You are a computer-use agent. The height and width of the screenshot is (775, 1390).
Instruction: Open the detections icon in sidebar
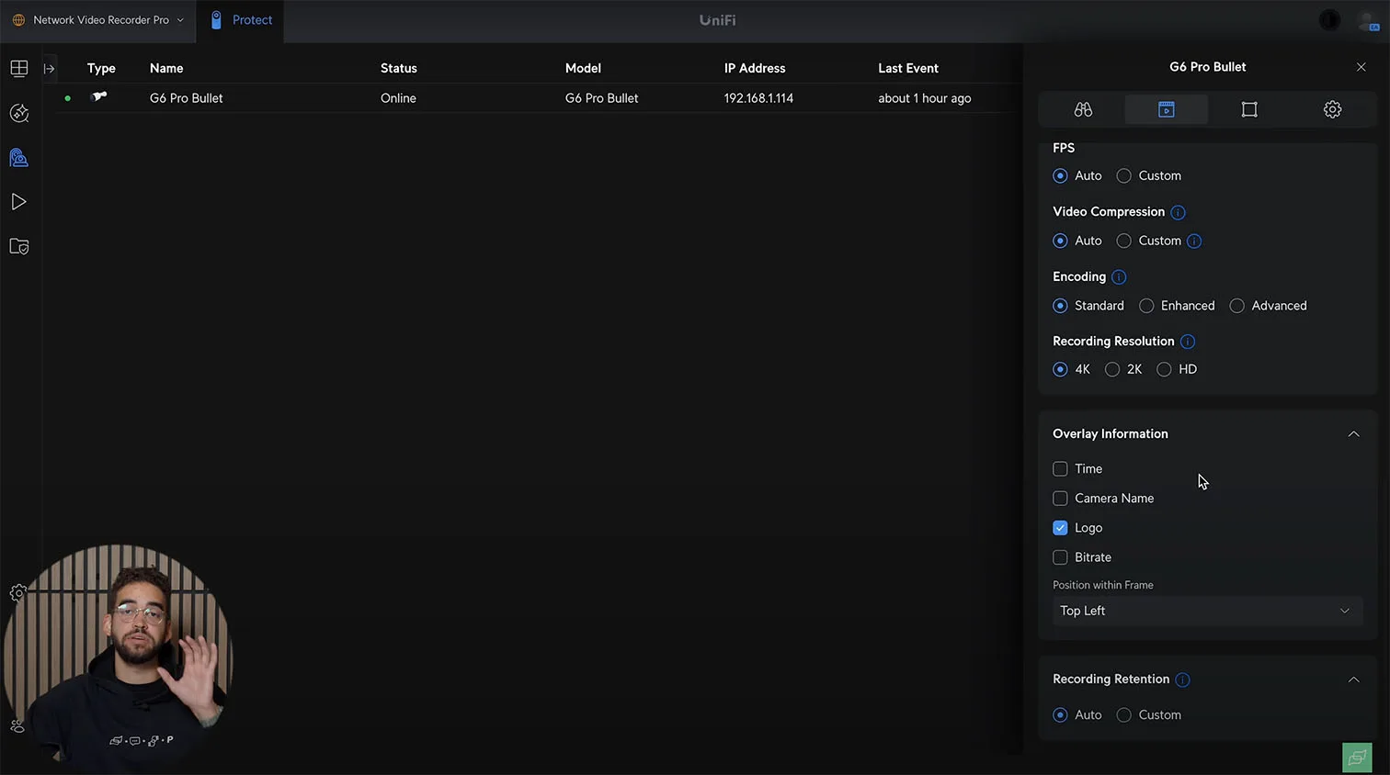19,113
